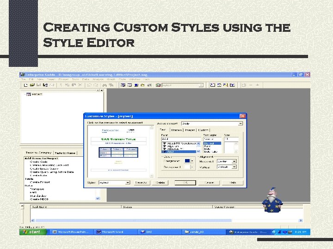The width and height of the screenshot is (333, 249).
Task: Open the Horizontal alignment dropdown
Action: [234, 161]
